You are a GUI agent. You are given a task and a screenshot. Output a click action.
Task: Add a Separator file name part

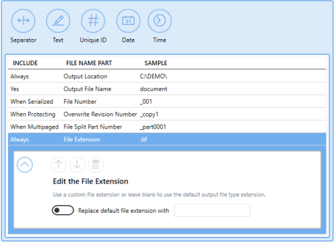pyautogui.click(x=24, y=21)
